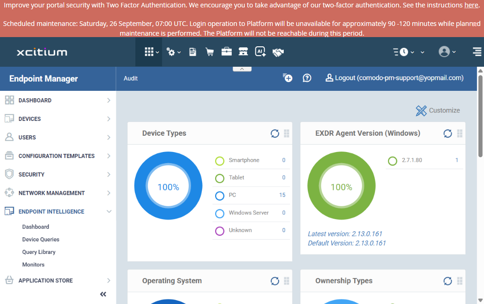Click the handshake partner icon

click(x=278, y=52)
